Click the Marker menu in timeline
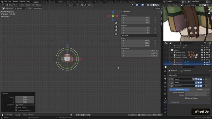This screenshot has height=119, width=212. click(31, 115)
